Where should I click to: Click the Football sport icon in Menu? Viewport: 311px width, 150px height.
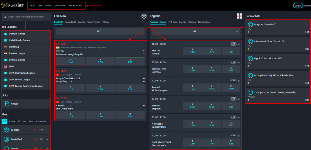pyautogui.click(x=6, y=130)
